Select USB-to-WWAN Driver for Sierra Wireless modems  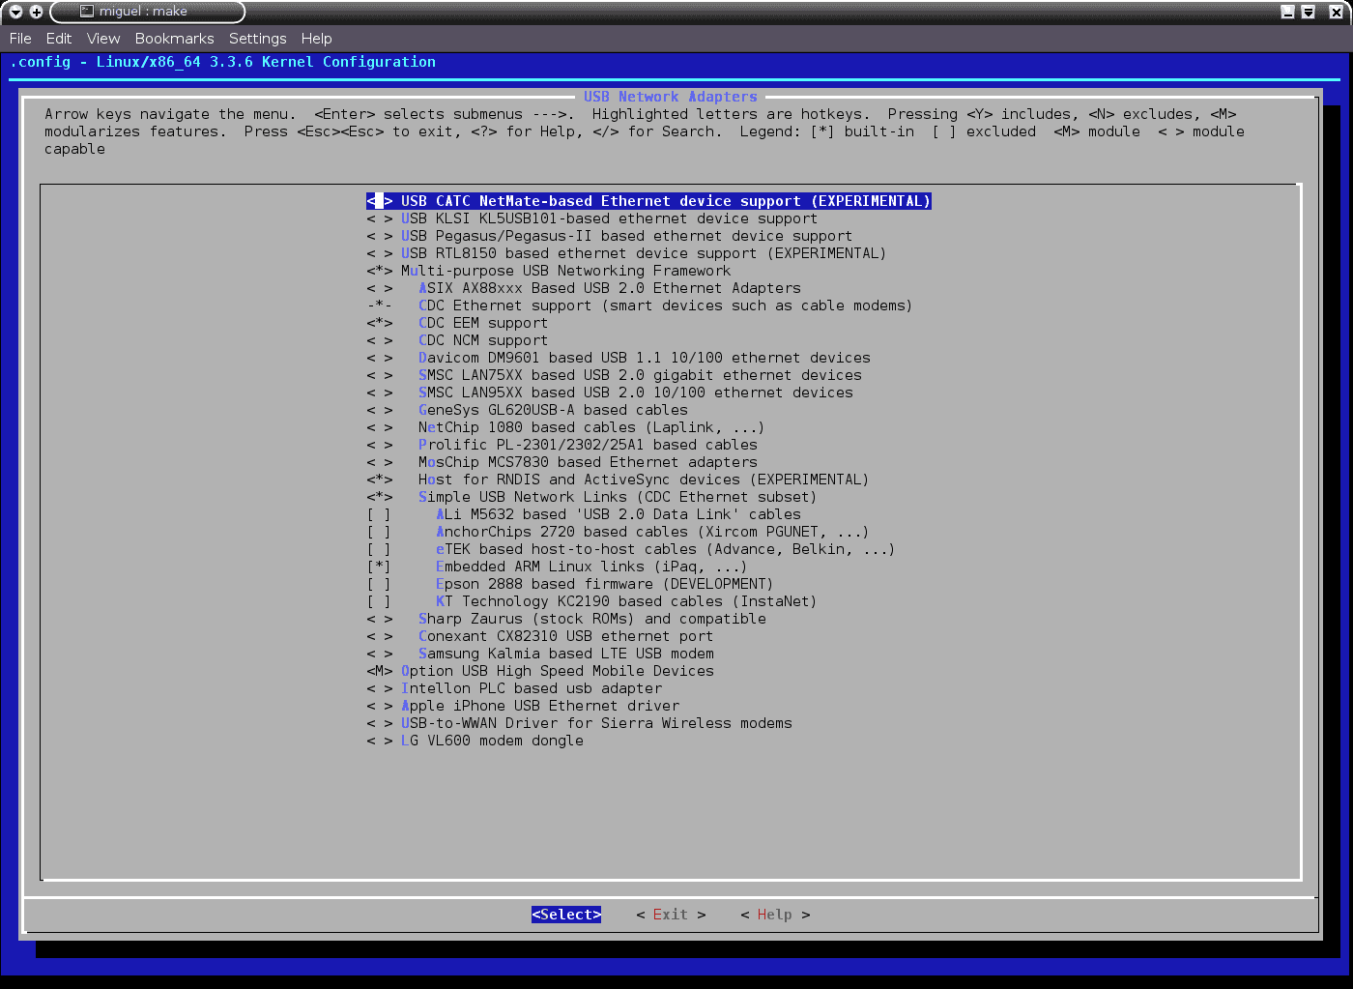pos(579,723)
